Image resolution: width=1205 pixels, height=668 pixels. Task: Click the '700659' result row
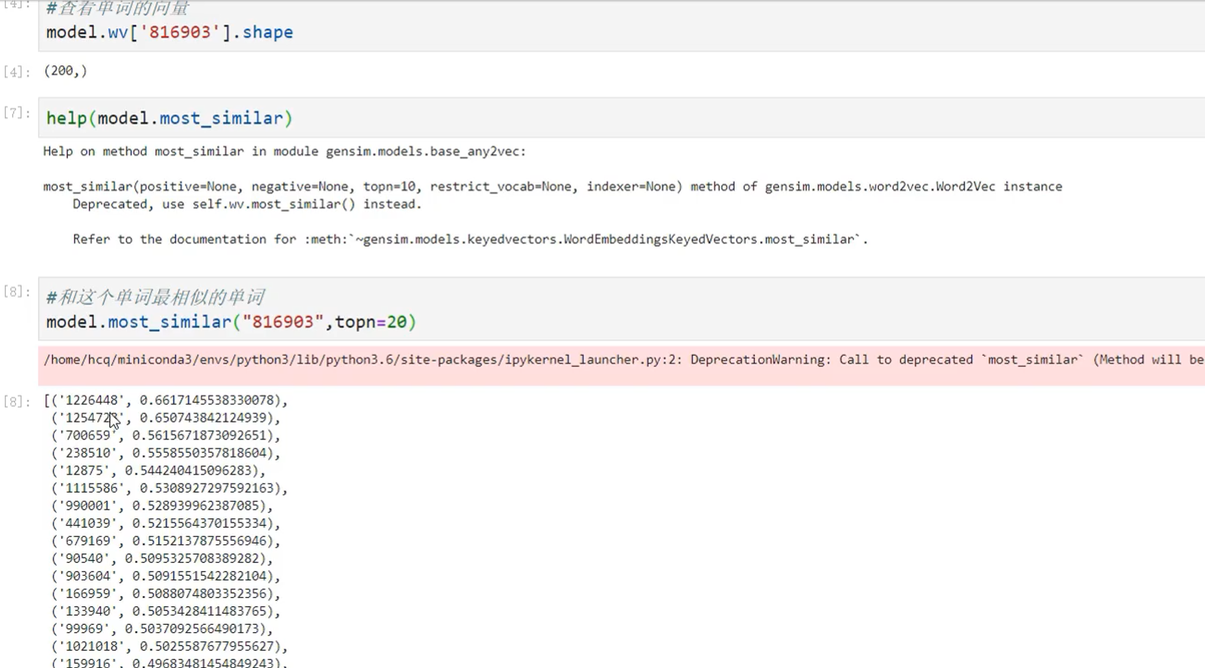click(166, 435)
